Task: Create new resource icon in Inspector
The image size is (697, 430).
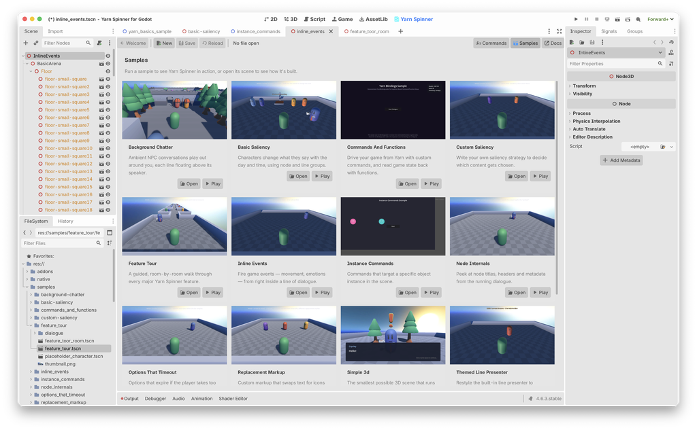Action: coord(572,42)
